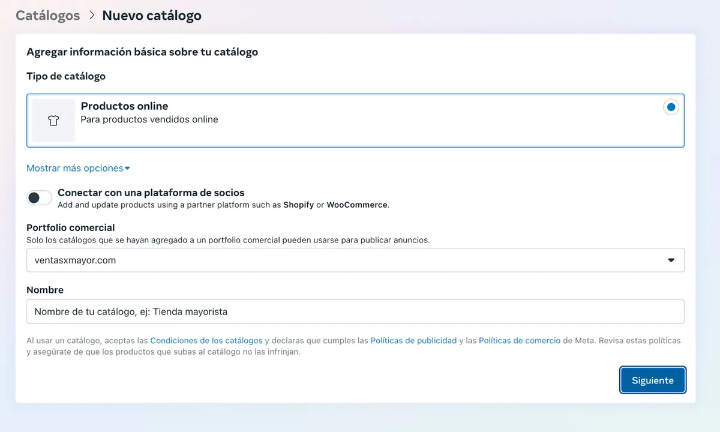Click the 'Conectar con una plataforma de socios' label
Screen dimensions: 720x432
151,193
